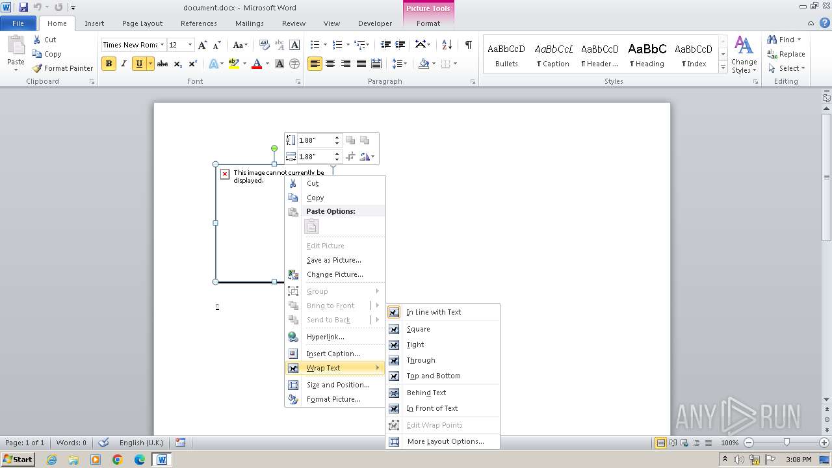Apply the red font color
This screenshot has width=832, height=468.
point(256,64)
